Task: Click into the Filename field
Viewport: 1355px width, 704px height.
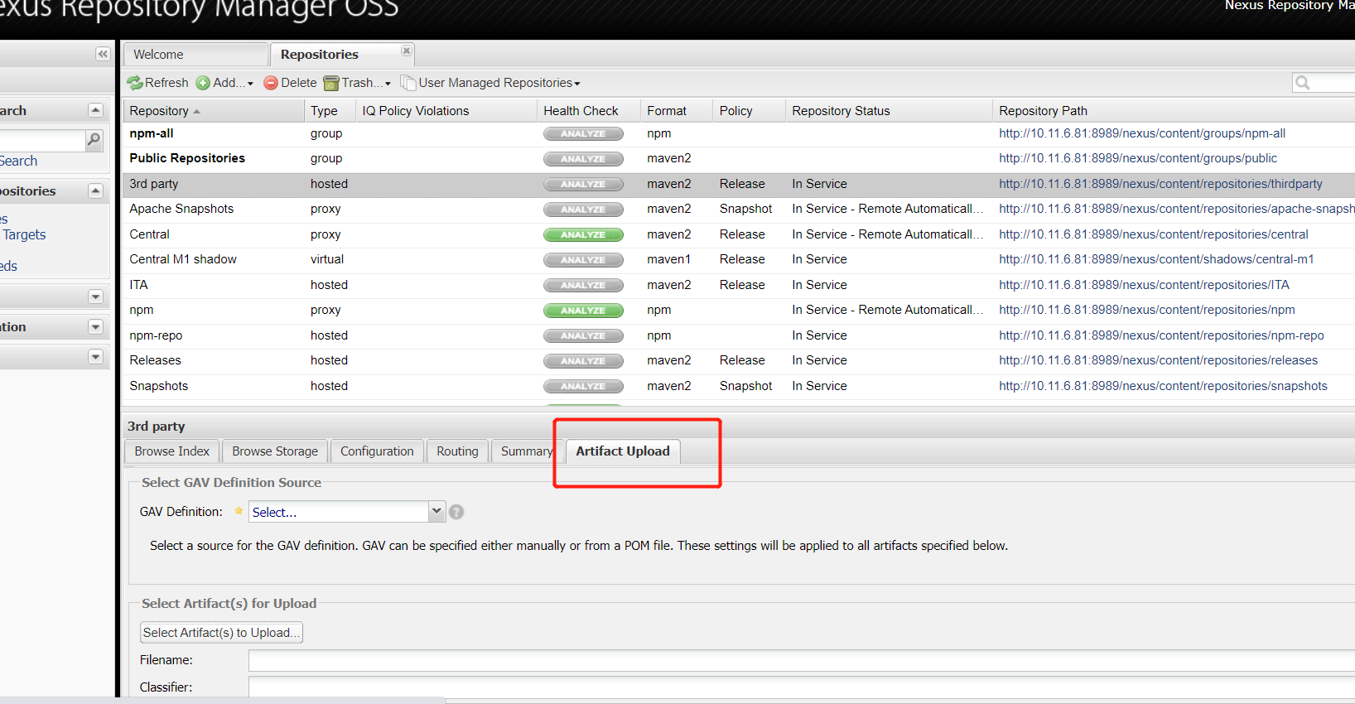Action: (x=802, y=660)
